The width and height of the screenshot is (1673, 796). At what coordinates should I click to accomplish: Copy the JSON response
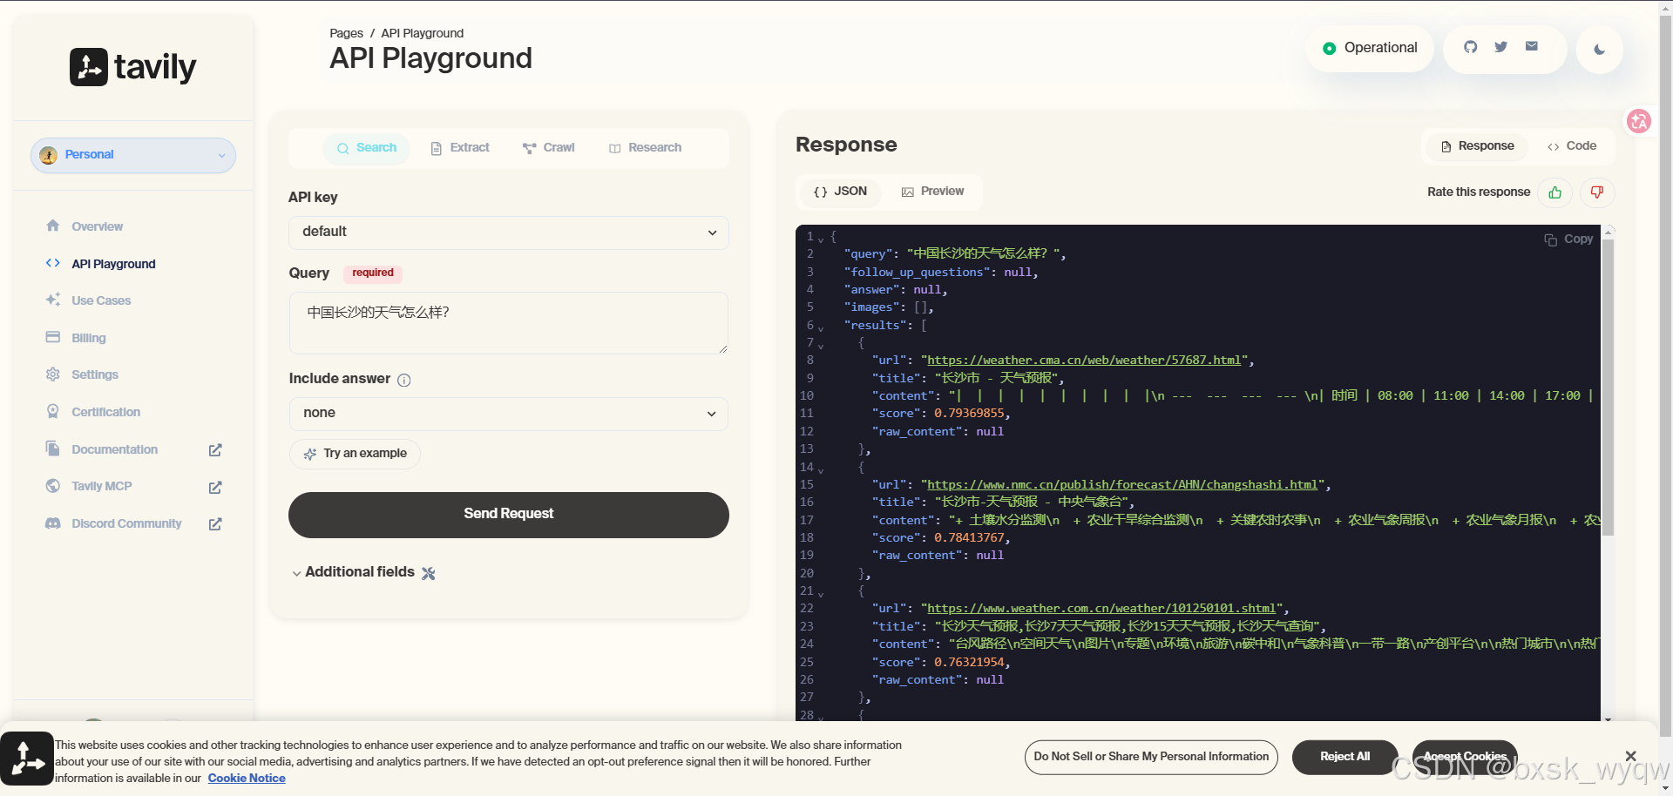(1568, 239)
